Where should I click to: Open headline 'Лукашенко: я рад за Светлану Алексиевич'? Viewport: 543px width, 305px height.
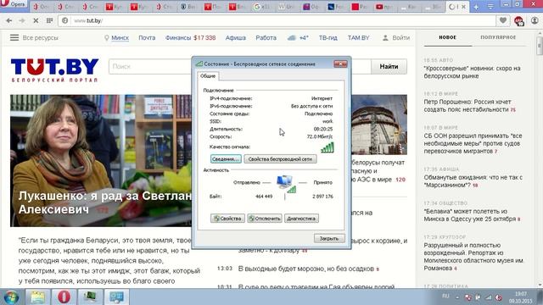point(104,202)
